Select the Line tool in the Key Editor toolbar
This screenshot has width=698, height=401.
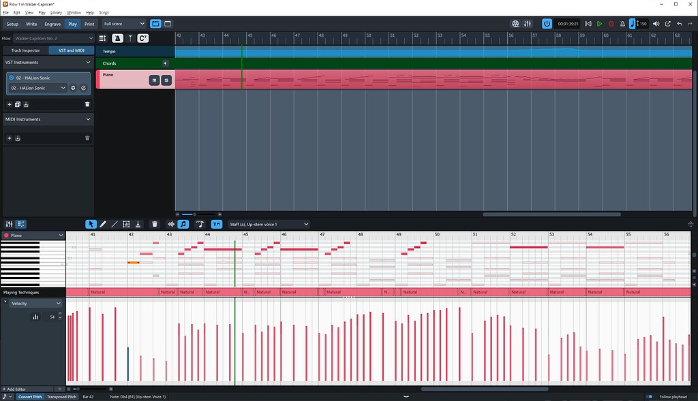coord(114,224)
